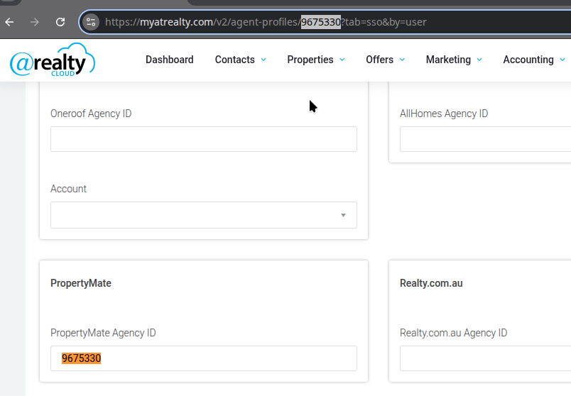
Task: Click the highlighted 9675330 value
Action: point(81,358)
